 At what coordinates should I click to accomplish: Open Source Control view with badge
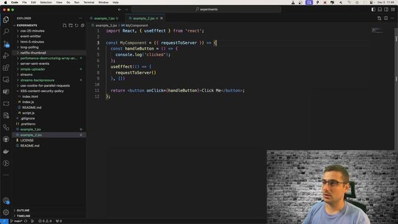pyautogui.click(x=6, y=44)
